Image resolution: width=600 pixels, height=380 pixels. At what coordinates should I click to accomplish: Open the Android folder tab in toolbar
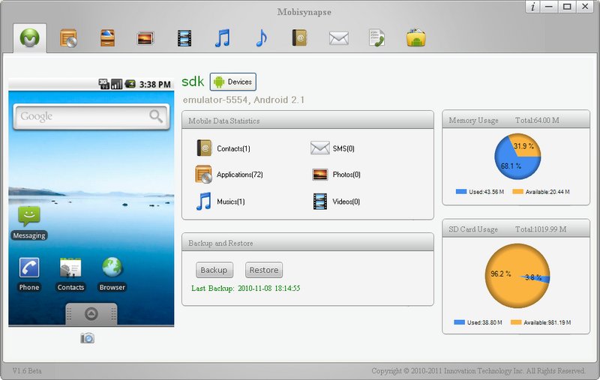415,37
